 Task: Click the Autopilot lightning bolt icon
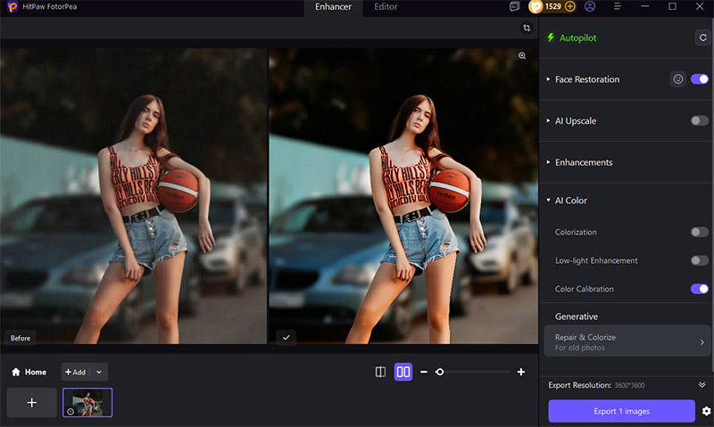coord(551,37)
